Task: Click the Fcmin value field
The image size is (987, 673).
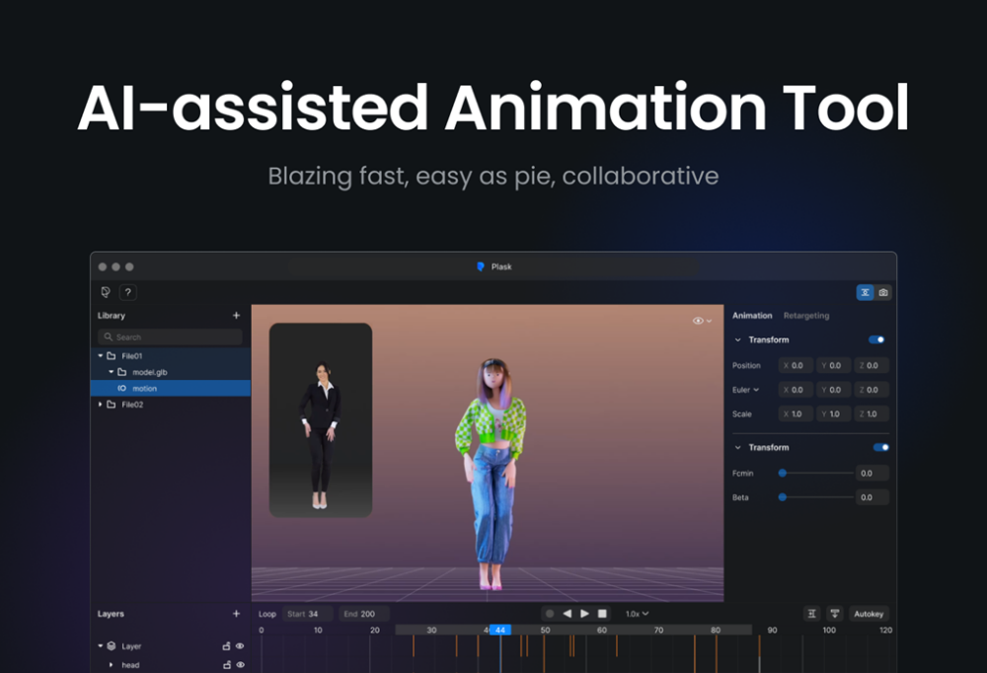Action: (872, 473)
